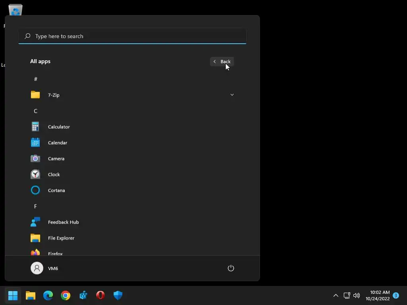Screen dimensions: 407x305
Task: Open the Calendar app icon
Action: coord(35,143)
